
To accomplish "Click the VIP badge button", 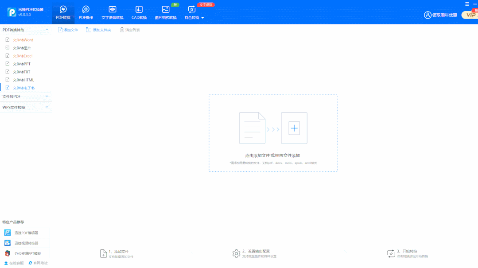I will tap(470, 15).
